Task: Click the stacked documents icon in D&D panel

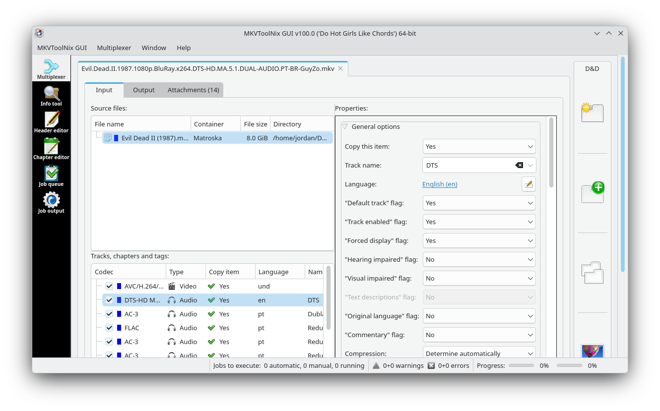Action: coord(592,273)
